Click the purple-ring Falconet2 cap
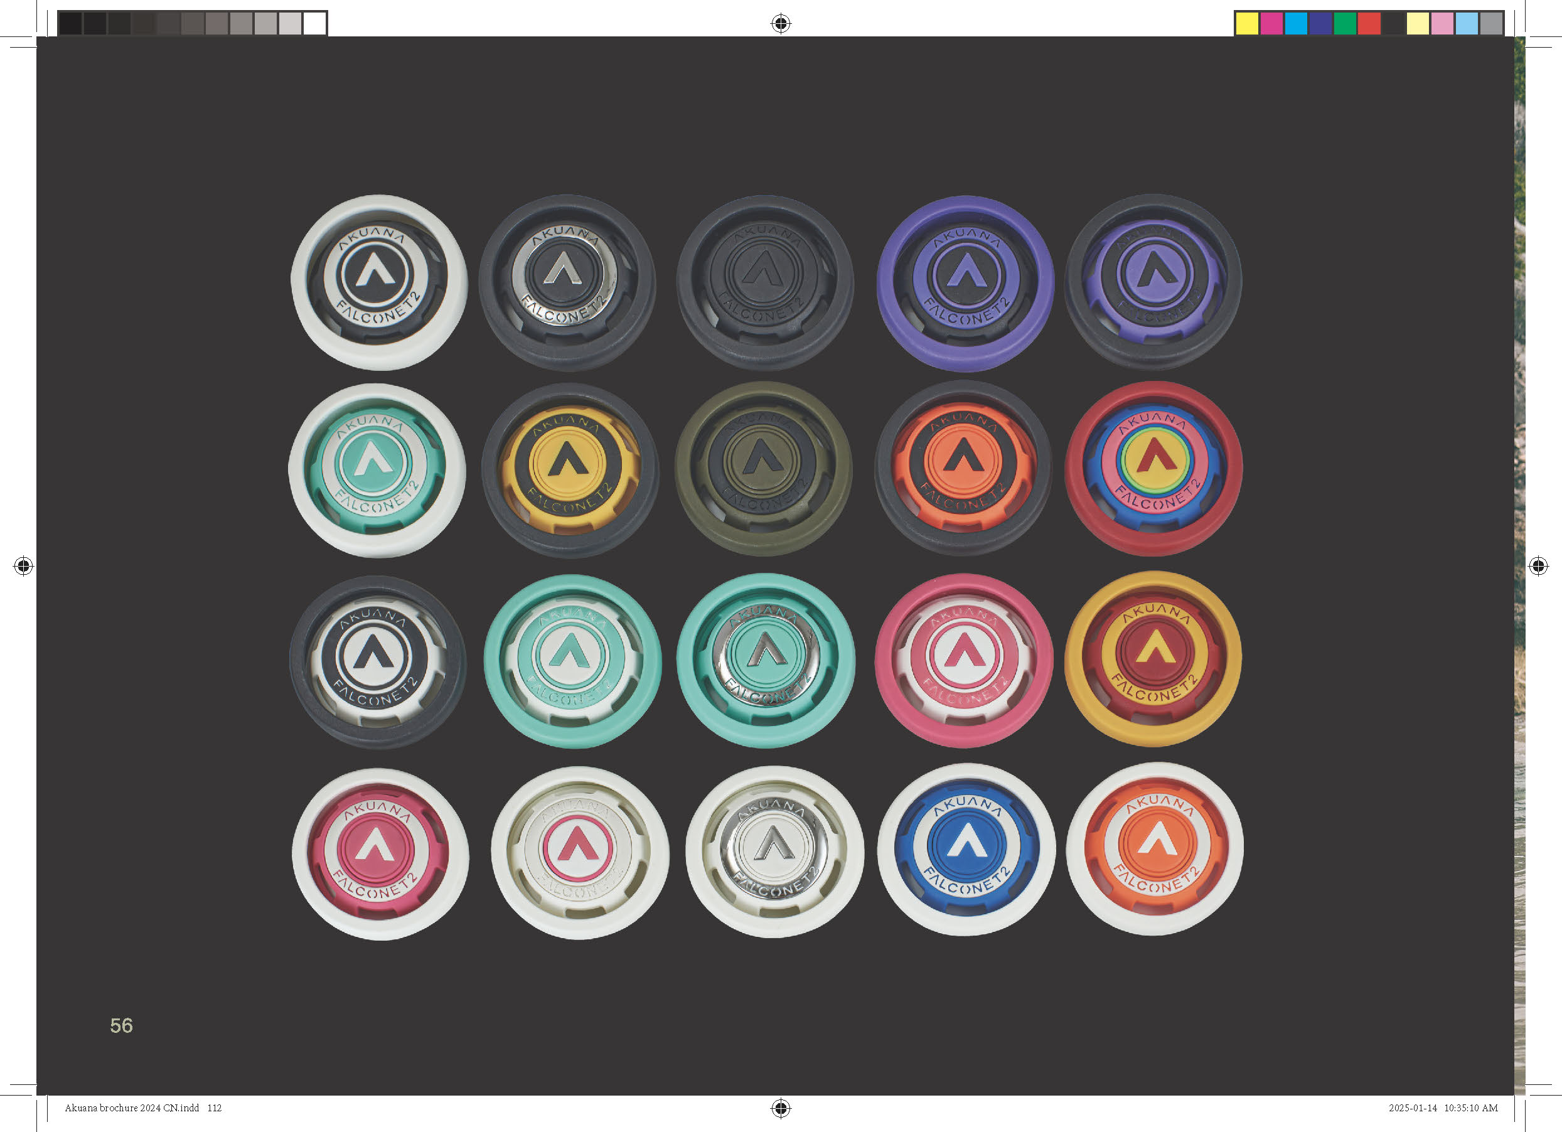The width and height of the screenshot is (1562, 1132). tap(965, 282)
